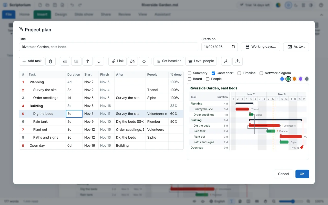This screenshot has height=205, width=328.
Task: Open the calendar picker in Starts on field
Action: (233, 47)
